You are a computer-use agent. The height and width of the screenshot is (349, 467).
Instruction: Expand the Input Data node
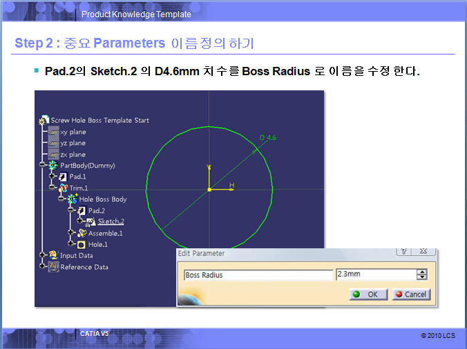click(x=43, y=255)
